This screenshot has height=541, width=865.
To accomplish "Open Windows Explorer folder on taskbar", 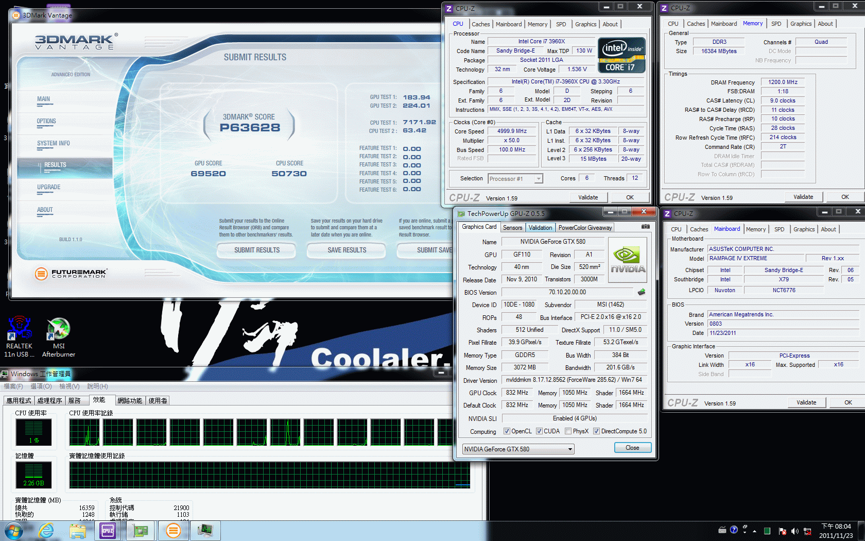I will 78,531.
